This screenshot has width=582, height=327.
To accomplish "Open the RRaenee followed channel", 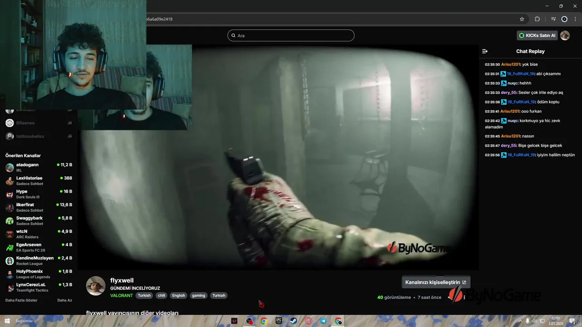I will 39,123.
